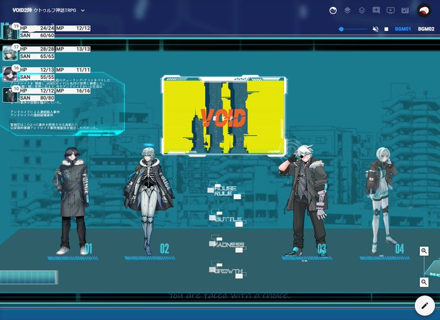The image size is (440, 320).
Task: Open the filled layers icon in toolbar
Action: pos(347,10)
